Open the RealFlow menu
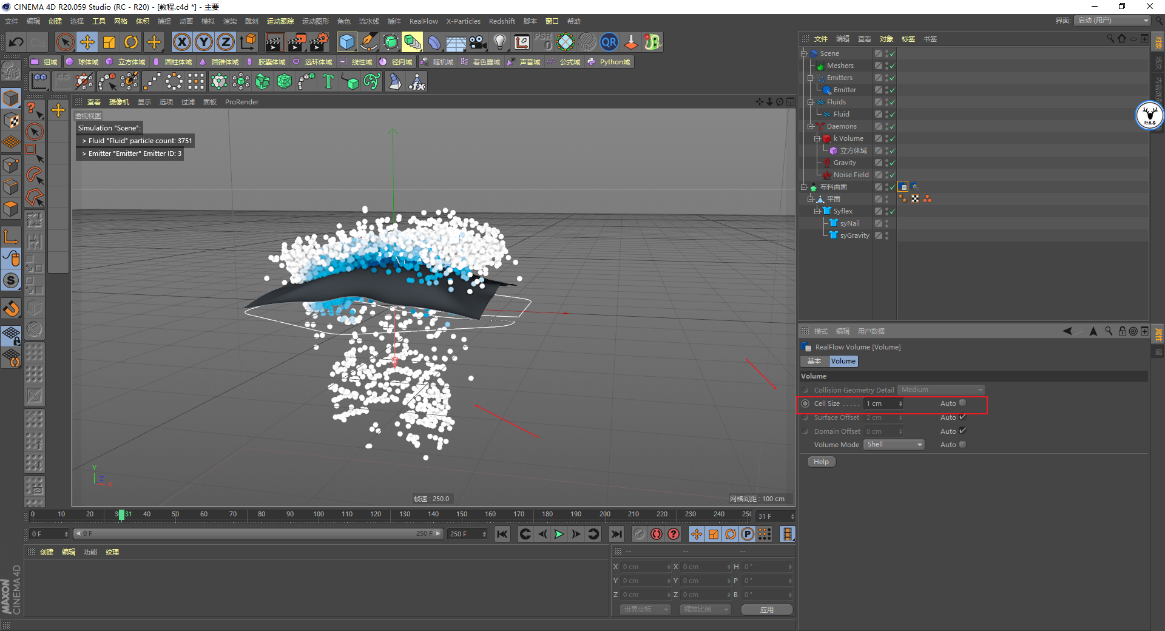Viewport: 1165px width, 631px height. pos(423,21)
